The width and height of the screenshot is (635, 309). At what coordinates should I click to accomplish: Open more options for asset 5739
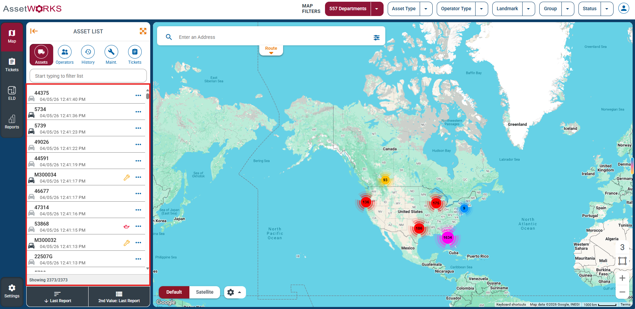pos(138,128)
